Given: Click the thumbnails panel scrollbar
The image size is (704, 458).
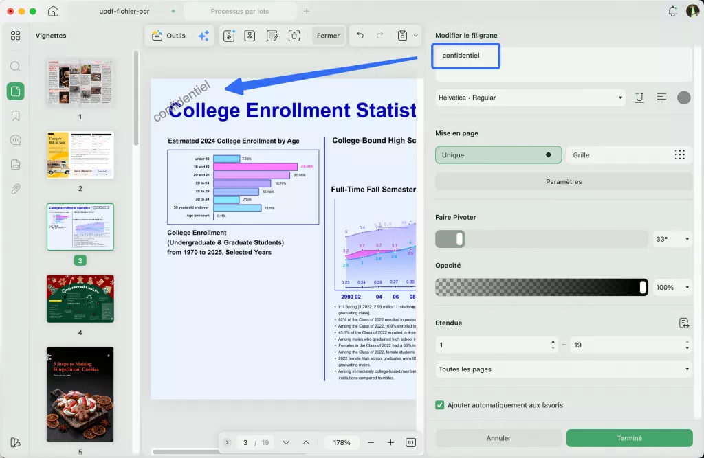Looking at the screenshot, I should 135,99.
